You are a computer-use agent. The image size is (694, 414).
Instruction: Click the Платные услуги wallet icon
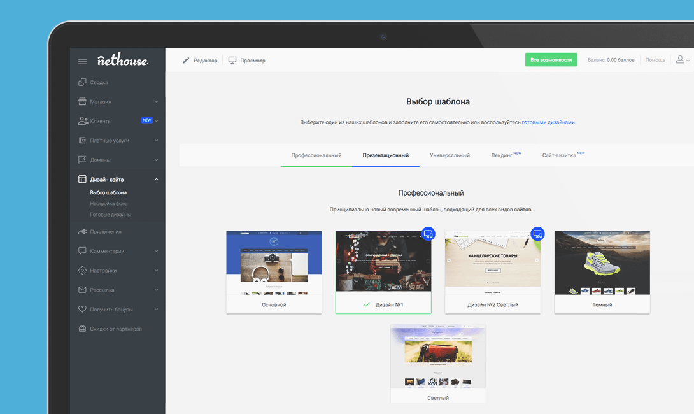[x=82, y=140]
